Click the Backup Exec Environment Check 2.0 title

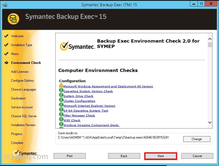coord(148,44)
